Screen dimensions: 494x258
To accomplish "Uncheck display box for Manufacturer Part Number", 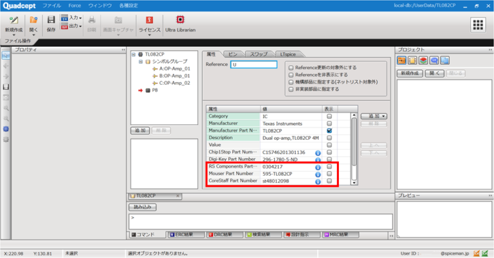I will (x=329, y=130).
